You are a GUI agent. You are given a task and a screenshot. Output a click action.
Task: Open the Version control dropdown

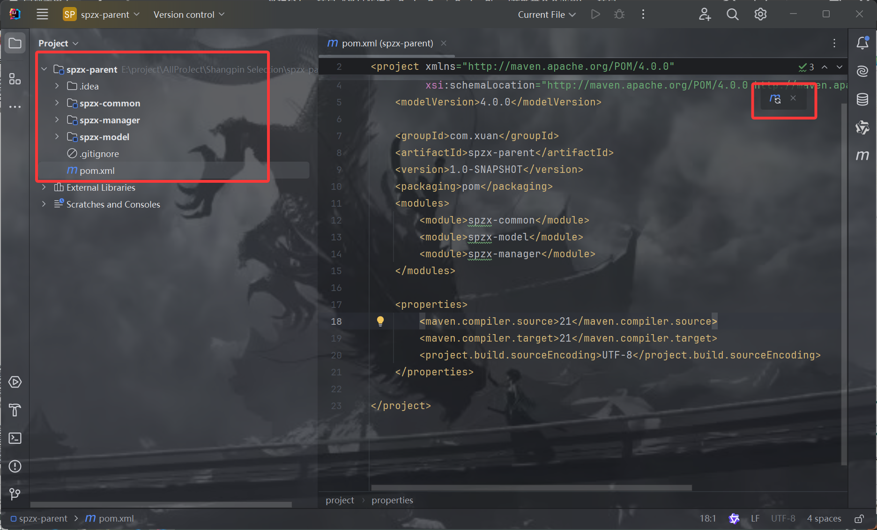click(x=189, y=15)
